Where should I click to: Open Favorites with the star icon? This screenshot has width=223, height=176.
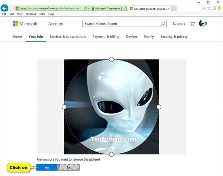pyautogui.click(x=209, y=8)
